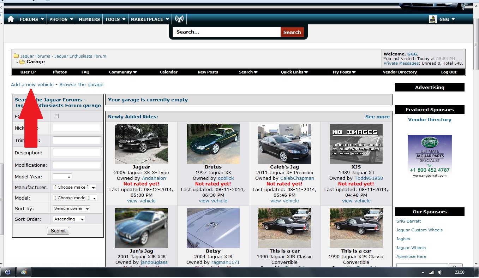Click the SNG Barratt sponsor logo

click(430, 156)
